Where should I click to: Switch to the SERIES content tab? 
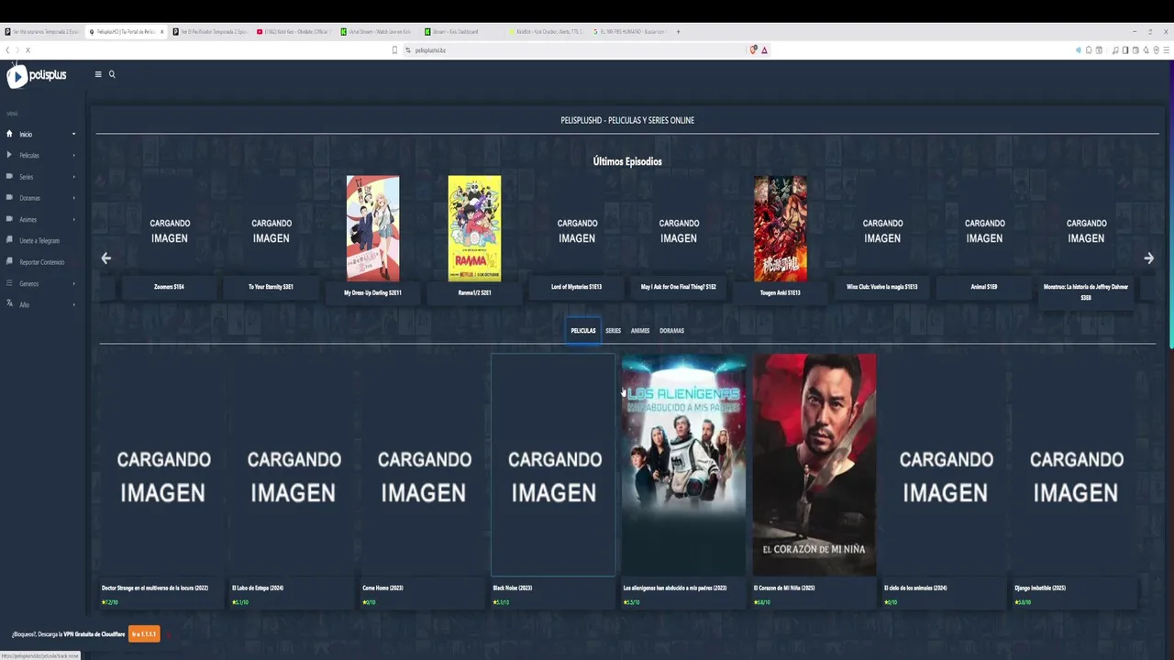(x=613, y=331)
